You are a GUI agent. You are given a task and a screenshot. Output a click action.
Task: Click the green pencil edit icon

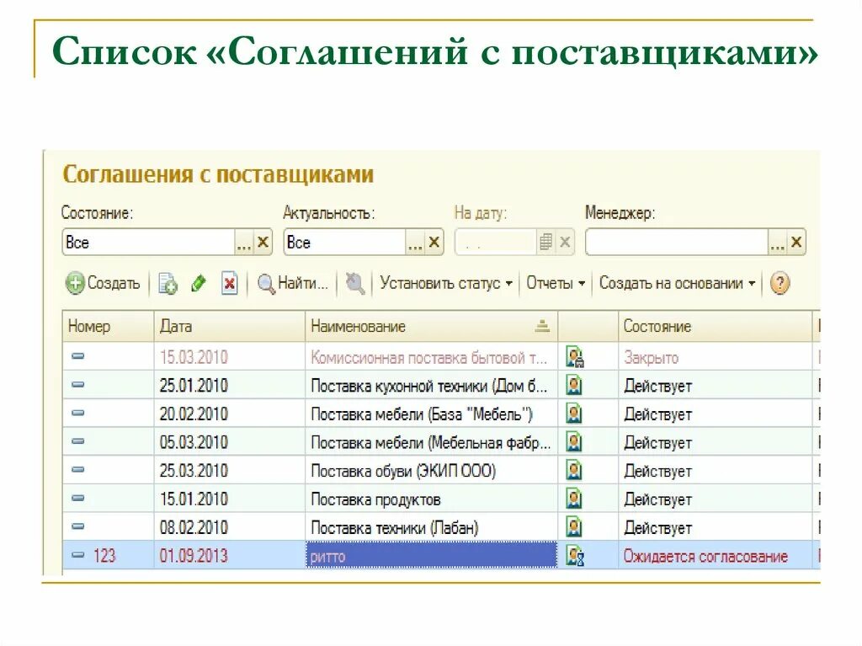[x=198, y=284]
